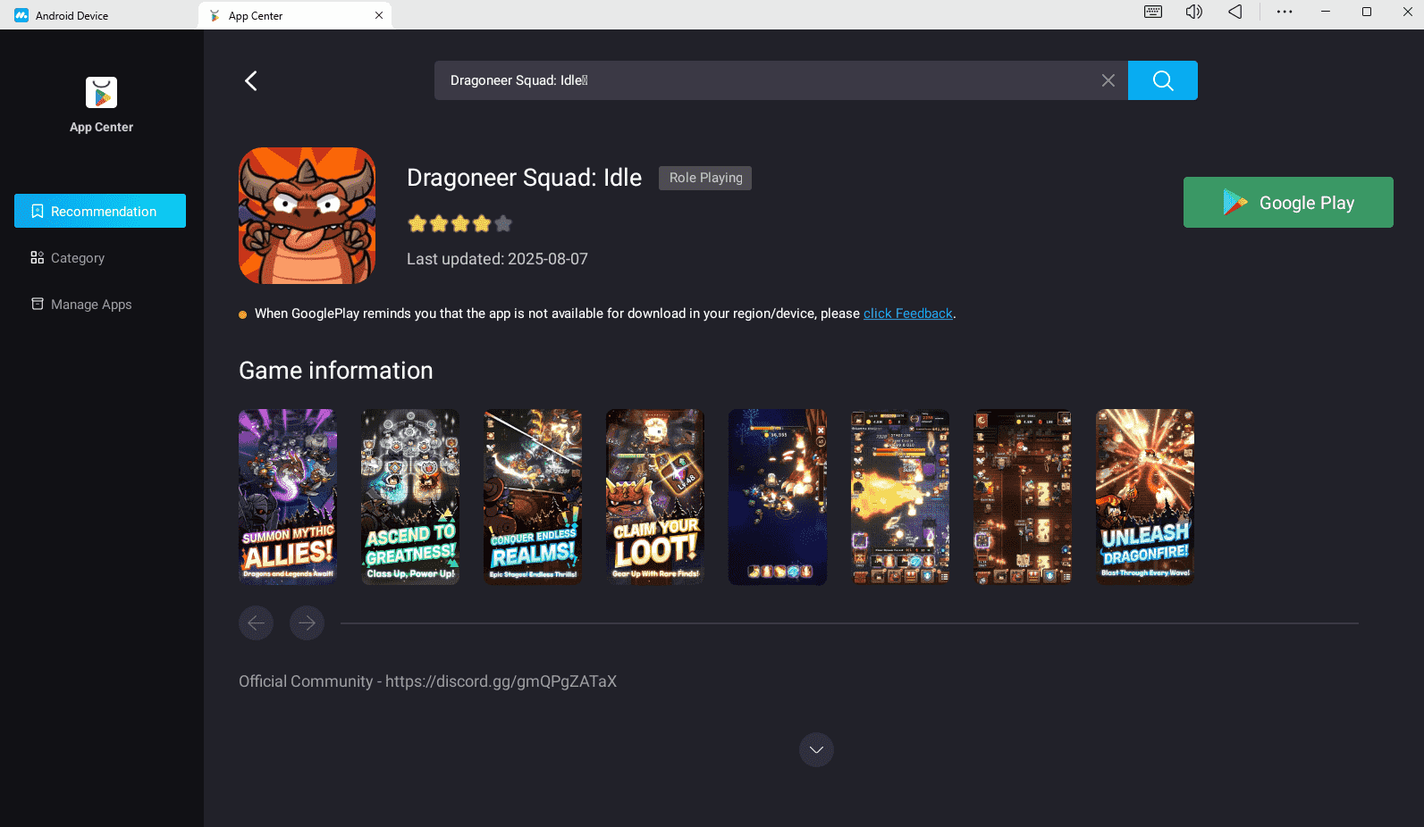The image size is (1424, 827).
Task: Go back using the left arrow icon
Action: coord(251,80)
